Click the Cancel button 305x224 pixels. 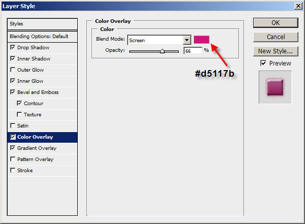click(276, 37)
